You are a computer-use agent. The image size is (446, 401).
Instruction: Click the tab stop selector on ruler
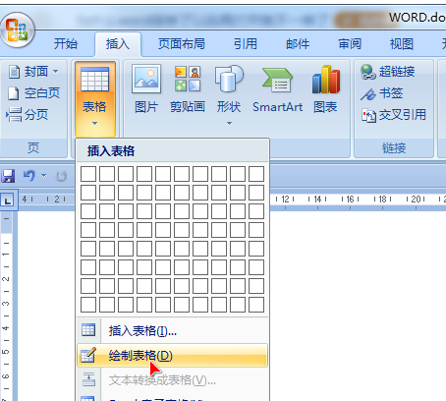point(8,200)
